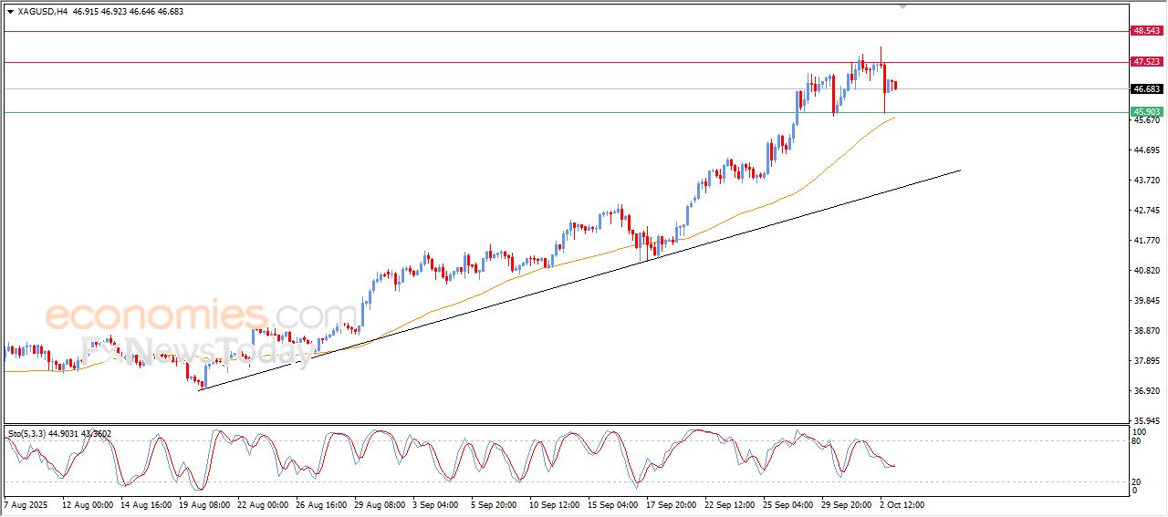Select the 47.523 resistance price label
The image size is (1168, 517).
pos(1146,62)
